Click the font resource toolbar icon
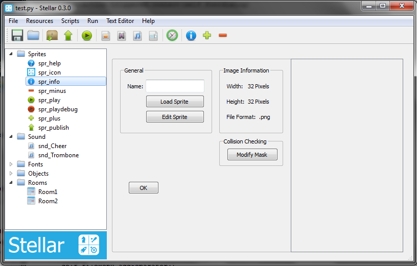Screen dimensions: 417x266 point(153,36)
